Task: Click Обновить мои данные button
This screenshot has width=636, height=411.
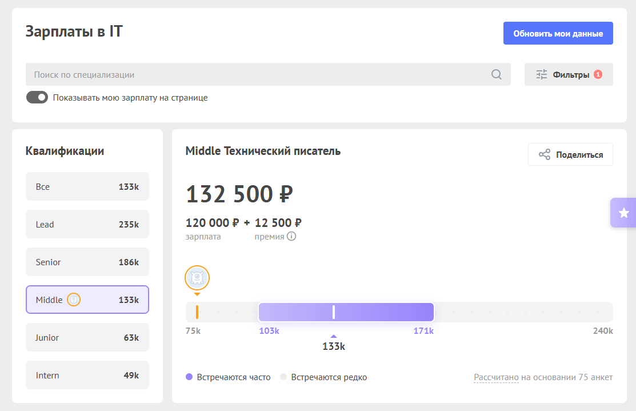Action: [x=558, y=33]
